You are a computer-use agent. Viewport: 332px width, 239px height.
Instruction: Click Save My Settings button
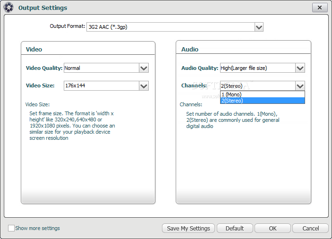[x=188, y=228]
